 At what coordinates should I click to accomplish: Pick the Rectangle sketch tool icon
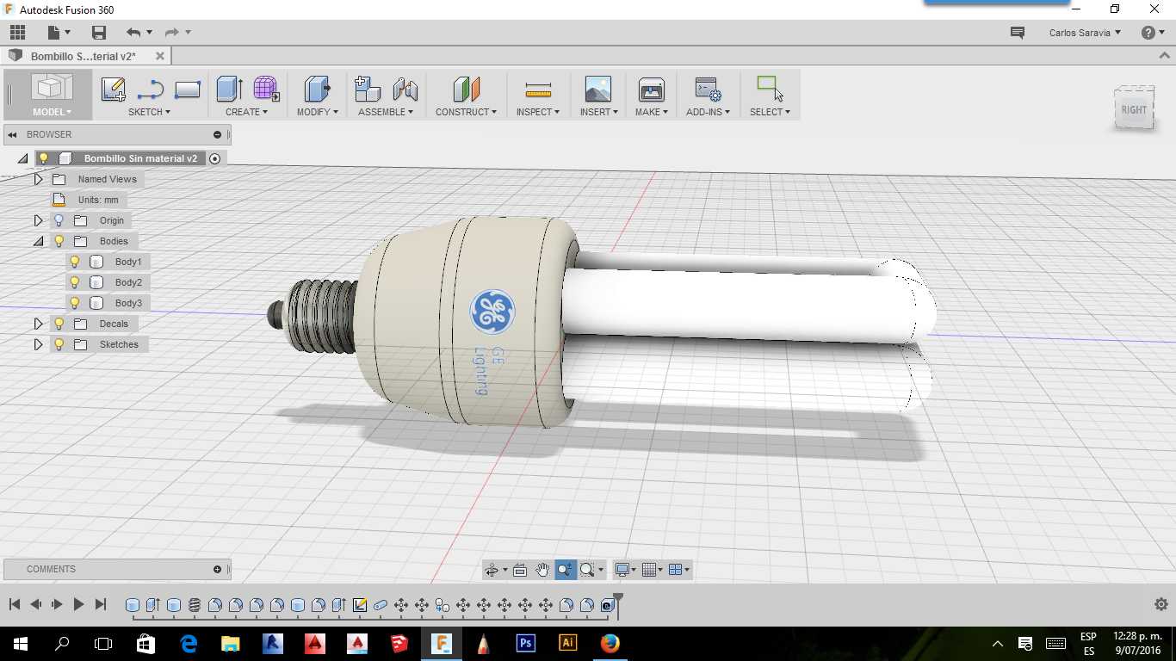tap(188, 89)
